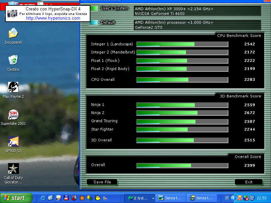The width and height of the screenshot is (271, 203).
Task: Switch to second Senza t... HyperSnap taskbar window
Action: click(x=202, y=198)
